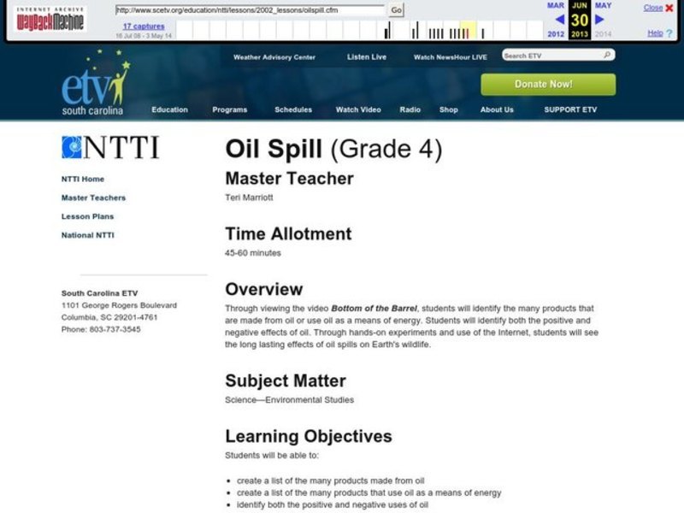Viewport: 684px width, 513px height.
Task: Open the Programs menu
Action: pyautogui.click(x=229, y=109)
